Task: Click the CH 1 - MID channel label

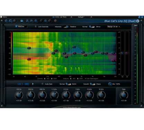Action: tap(23, 84)
